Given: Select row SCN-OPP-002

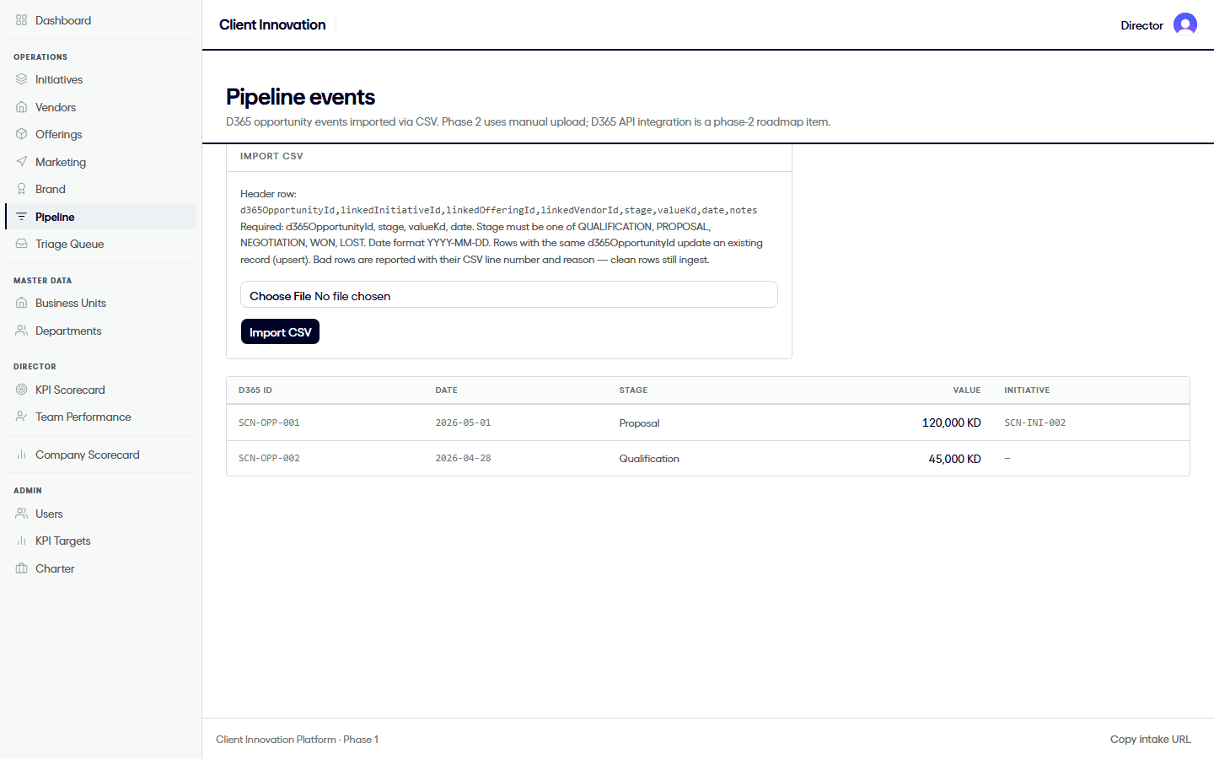Looking at the screenshot, I should click(x=708, y=458).
